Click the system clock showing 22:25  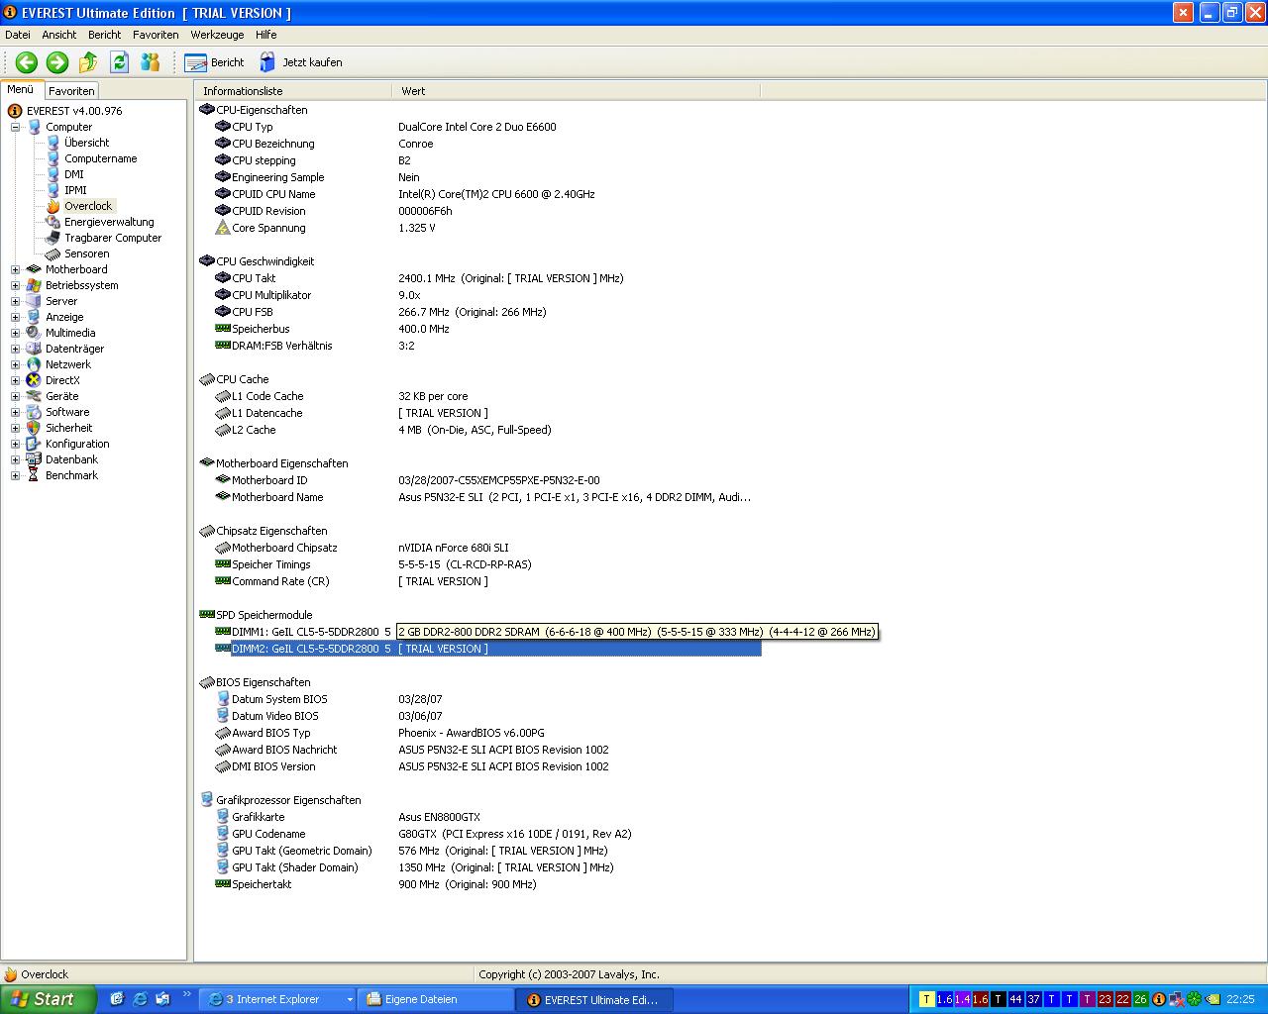[x=1240, y=1000]
